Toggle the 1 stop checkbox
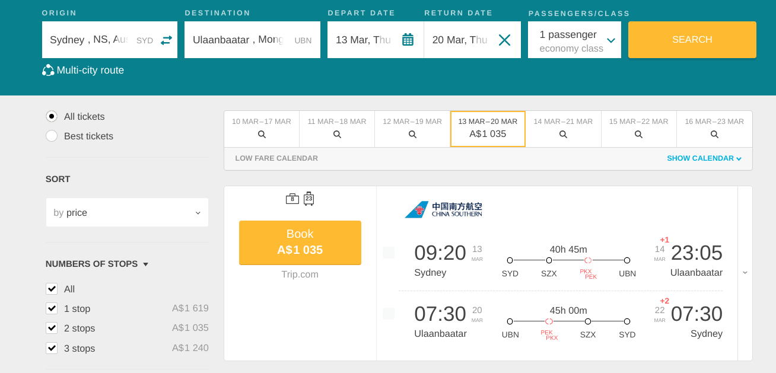 52,309
